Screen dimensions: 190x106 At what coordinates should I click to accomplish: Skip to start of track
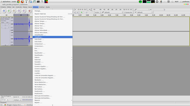point(19,11)
